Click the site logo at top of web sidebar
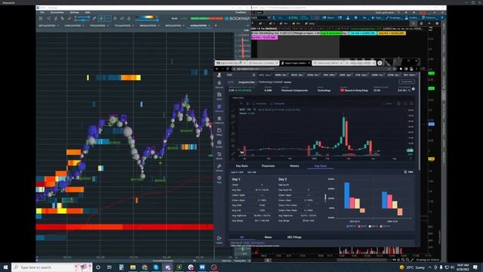Viewport: 483px width, 272px height. 219,75
